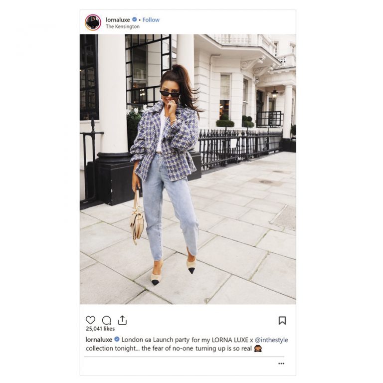This screenshot has height=383, width=383.
Task: Click the monkey emoji in caption
Action: point(258,349)
